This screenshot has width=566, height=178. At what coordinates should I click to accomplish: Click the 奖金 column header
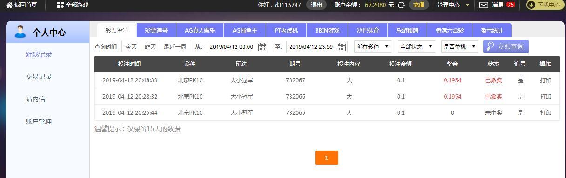tap(452, 64)
